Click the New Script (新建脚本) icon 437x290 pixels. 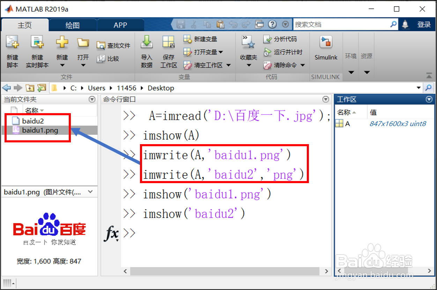(12, 42)
